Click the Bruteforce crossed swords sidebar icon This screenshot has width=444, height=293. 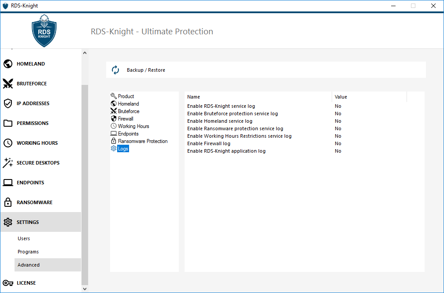click(x=8, y=84)
